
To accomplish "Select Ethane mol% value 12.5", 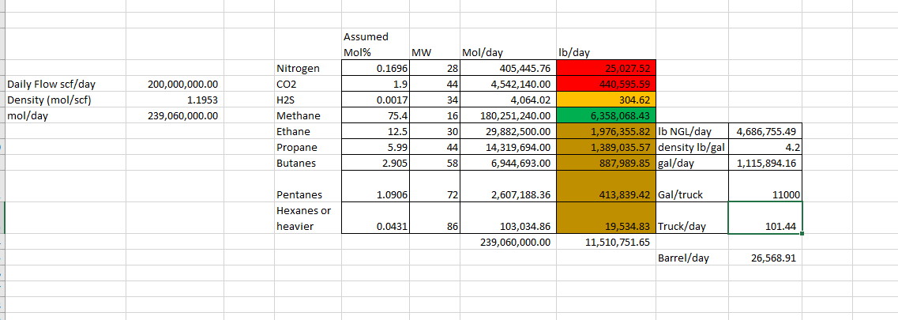I will (x=376, y=132).
